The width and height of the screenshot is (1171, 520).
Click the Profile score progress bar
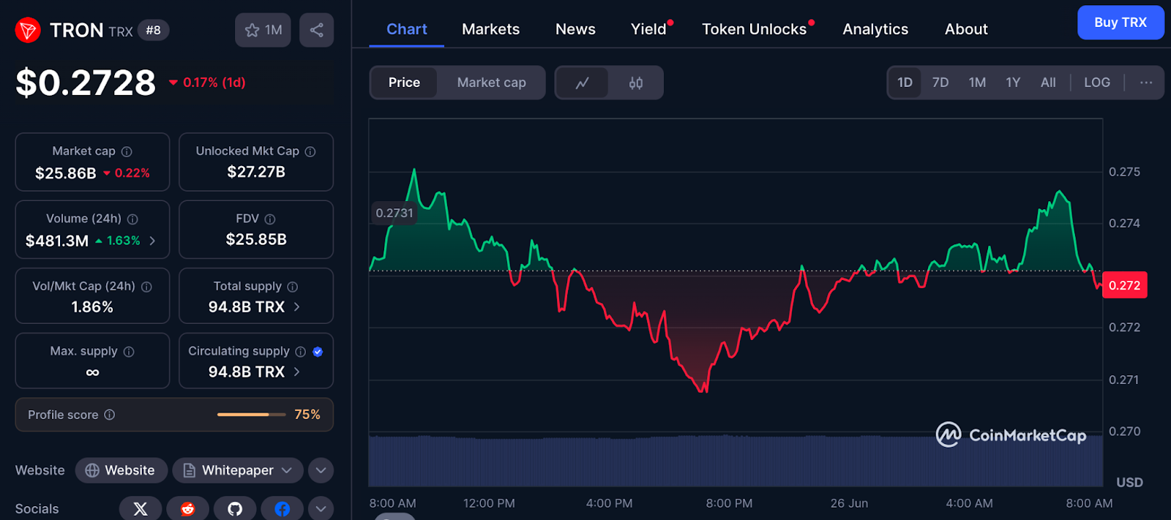click(x=251, y=415)
